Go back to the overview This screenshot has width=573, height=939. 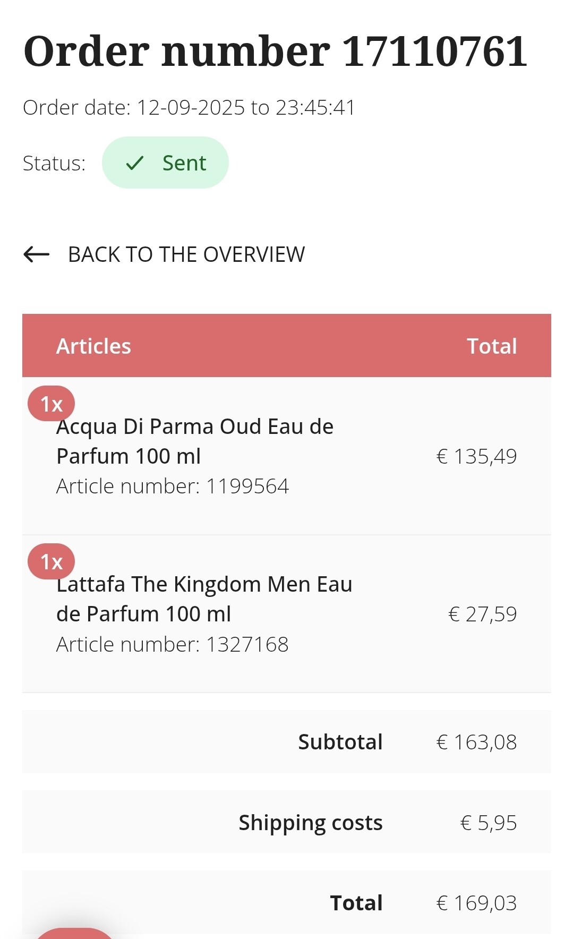[186, 255]
